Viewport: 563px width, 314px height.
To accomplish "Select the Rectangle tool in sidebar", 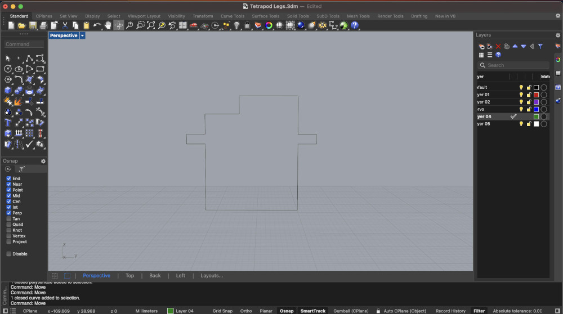I will pos(40,69).
